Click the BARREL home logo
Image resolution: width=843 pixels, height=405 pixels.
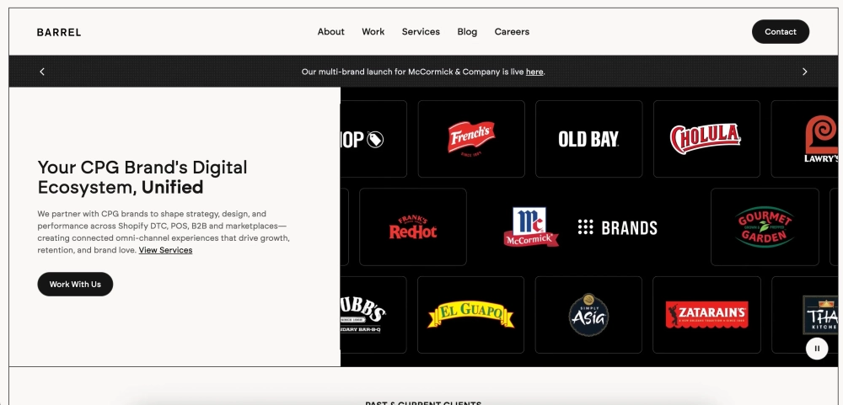pos(59,33)
